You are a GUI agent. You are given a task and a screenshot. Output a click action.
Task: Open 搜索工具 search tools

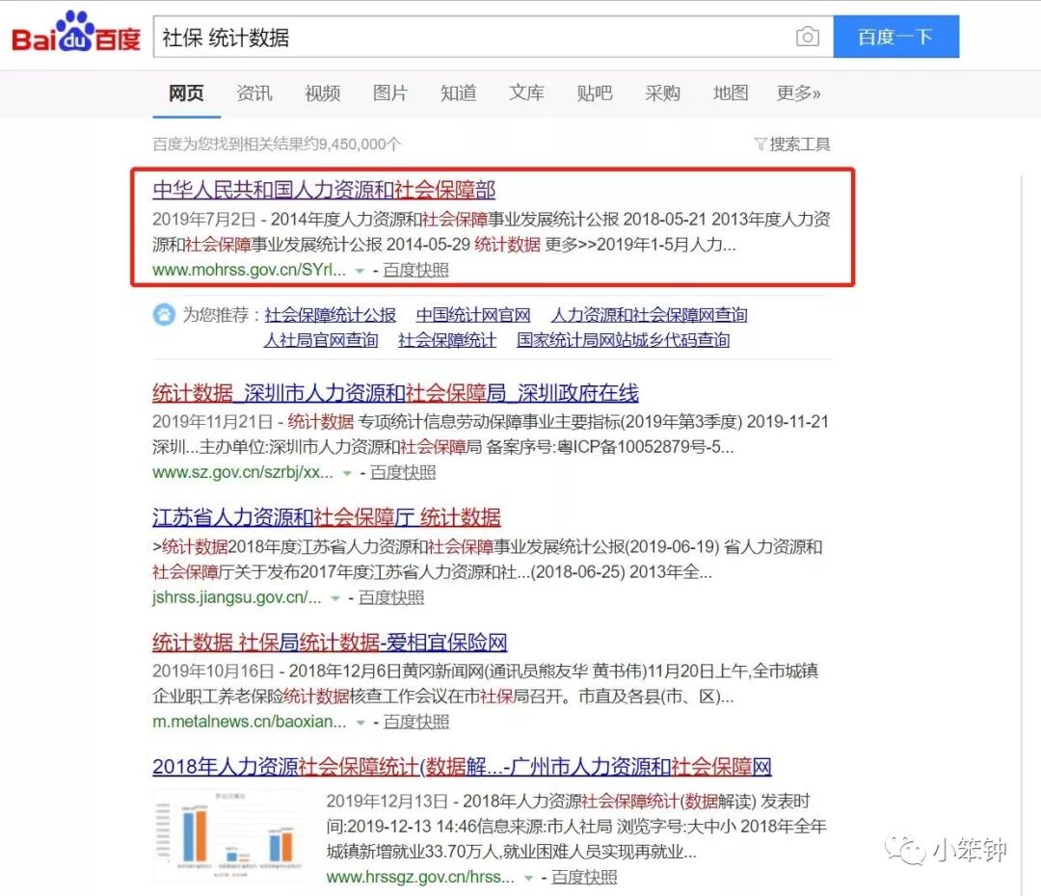[x=792, y=144]
